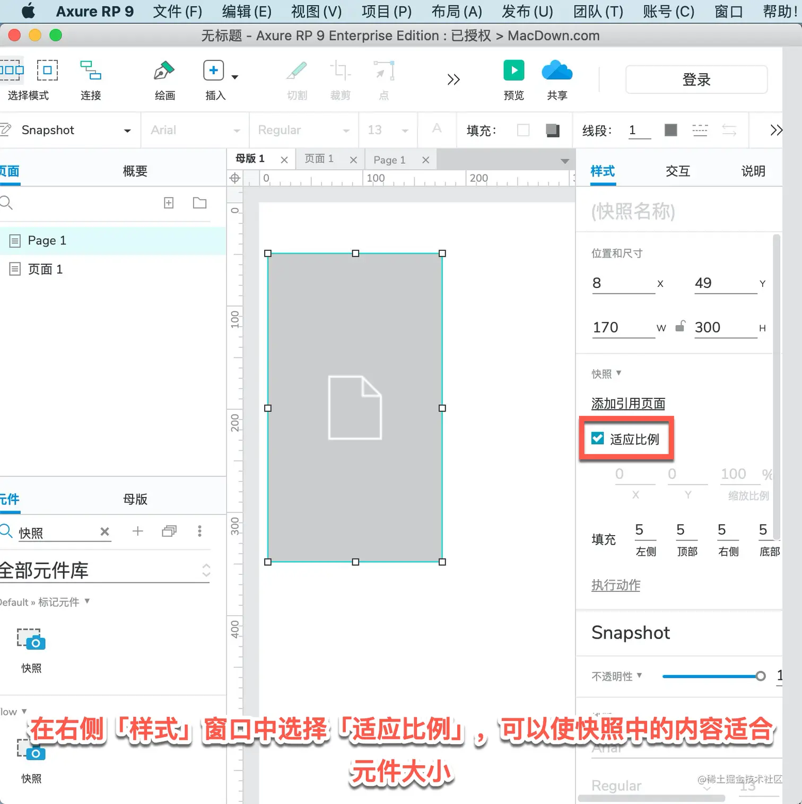The height and width of the screenshot is (804, 802).
Task: Close the 母版 1 tab
Action: pyautogui.click(x=284, y=160)
